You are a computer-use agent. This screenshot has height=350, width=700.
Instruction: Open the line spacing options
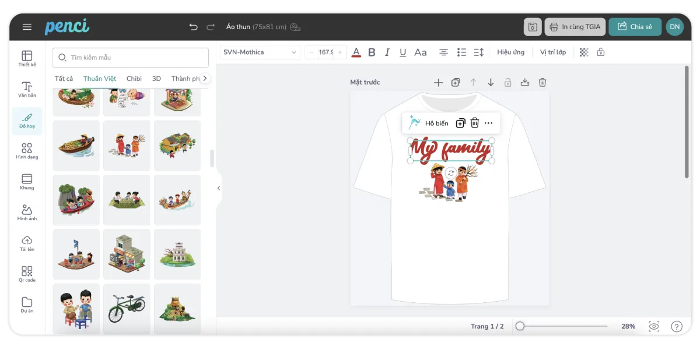[479, 52]
